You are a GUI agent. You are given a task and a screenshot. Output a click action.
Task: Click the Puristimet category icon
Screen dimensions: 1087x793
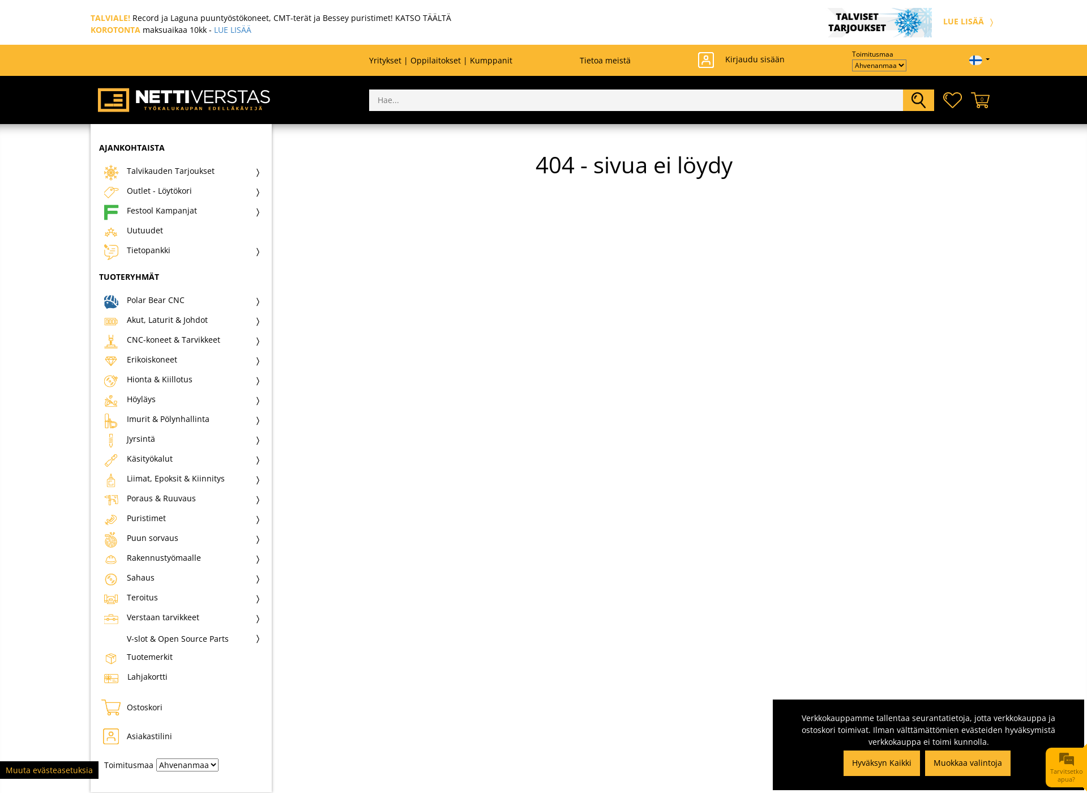click(110, 518)
